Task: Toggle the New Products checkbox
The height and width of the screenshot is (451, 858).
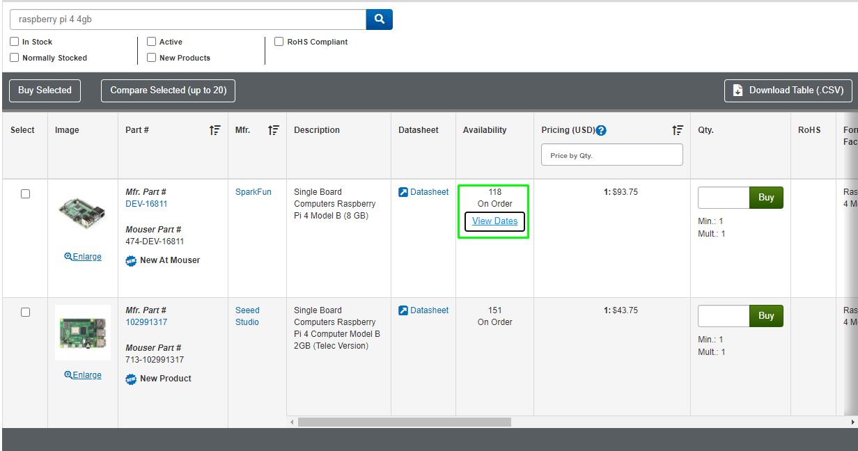Action: (152, 58)
